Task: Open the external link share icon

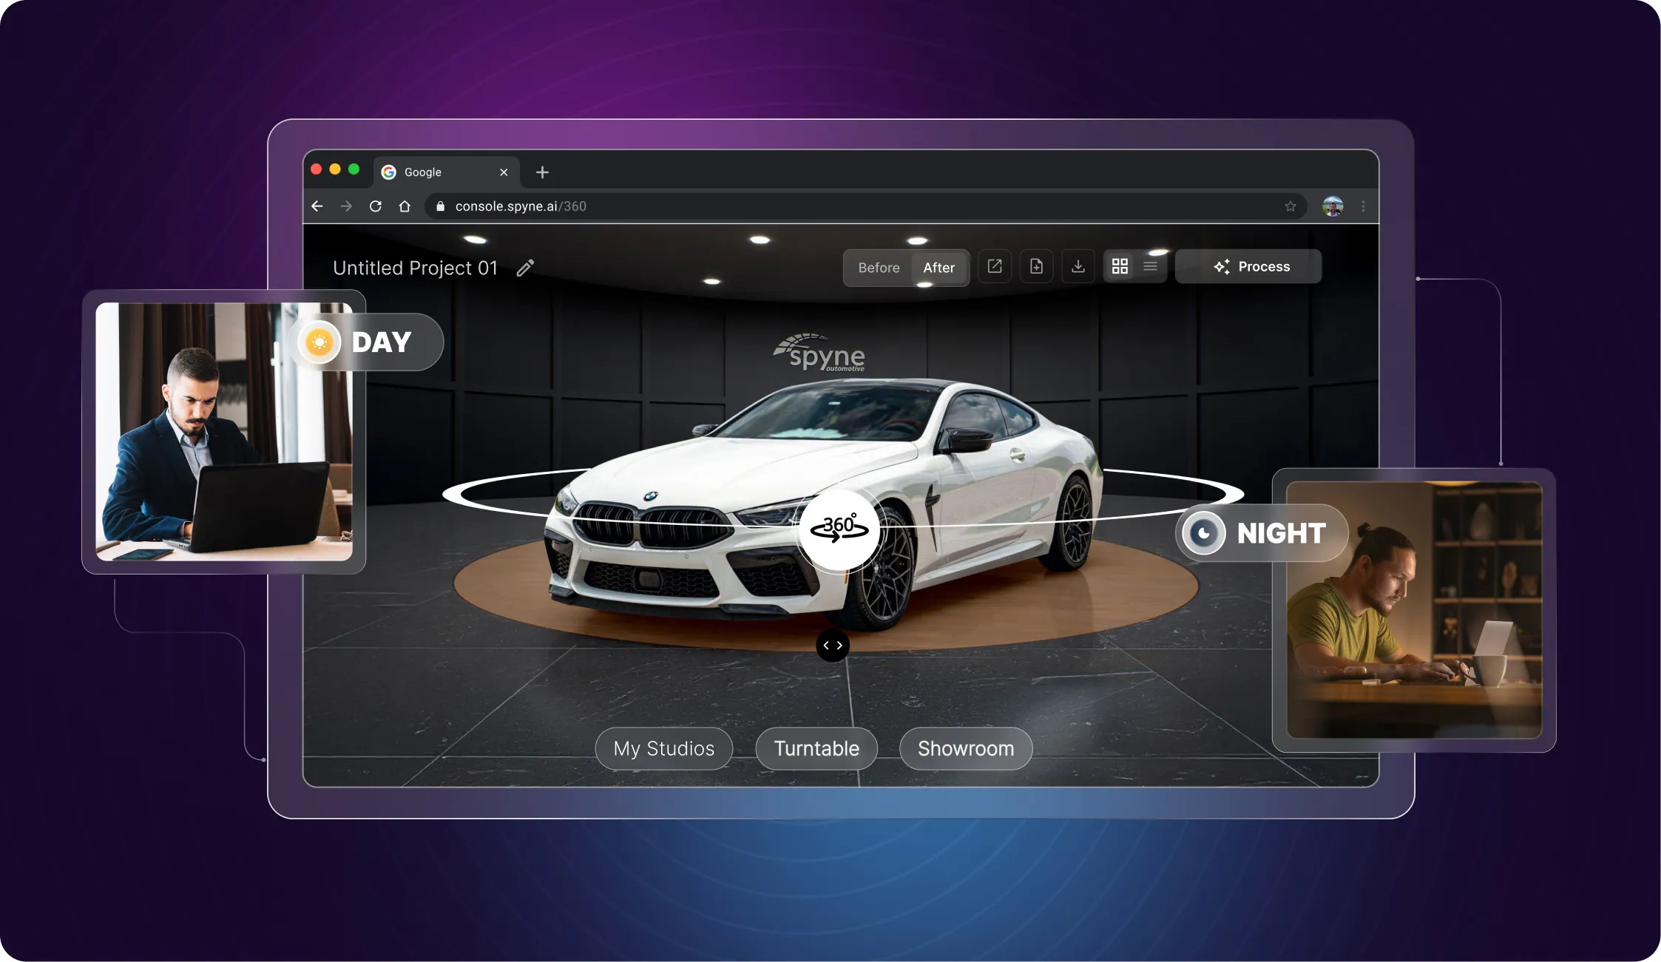Action: click(x=995, y=266)
